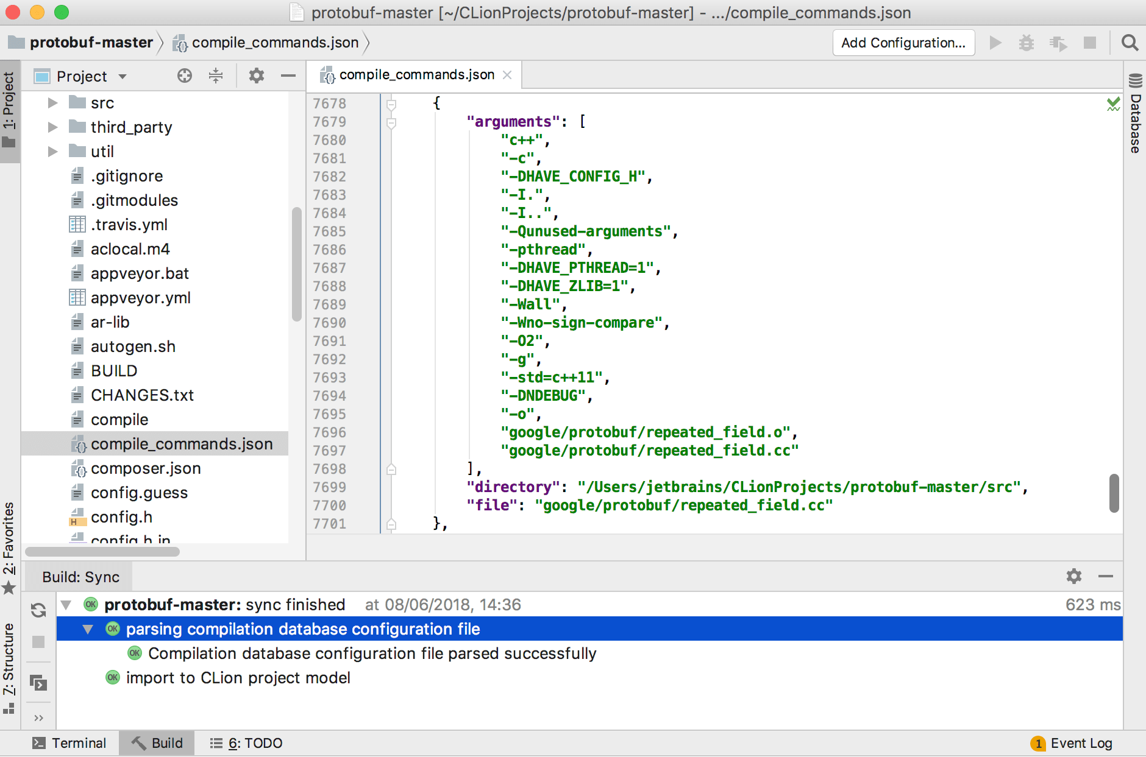Fold the code block at line 7678
This screenshot has width=1146, height=757.
pos(391,104)
